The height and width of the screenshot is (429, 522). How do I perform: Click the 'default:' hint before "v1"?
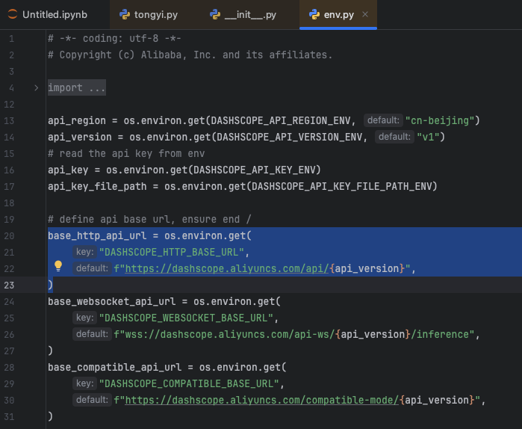(394, 137)
